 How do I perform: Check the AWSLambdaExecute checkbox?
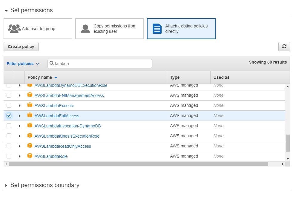click(x=9, y=105)
